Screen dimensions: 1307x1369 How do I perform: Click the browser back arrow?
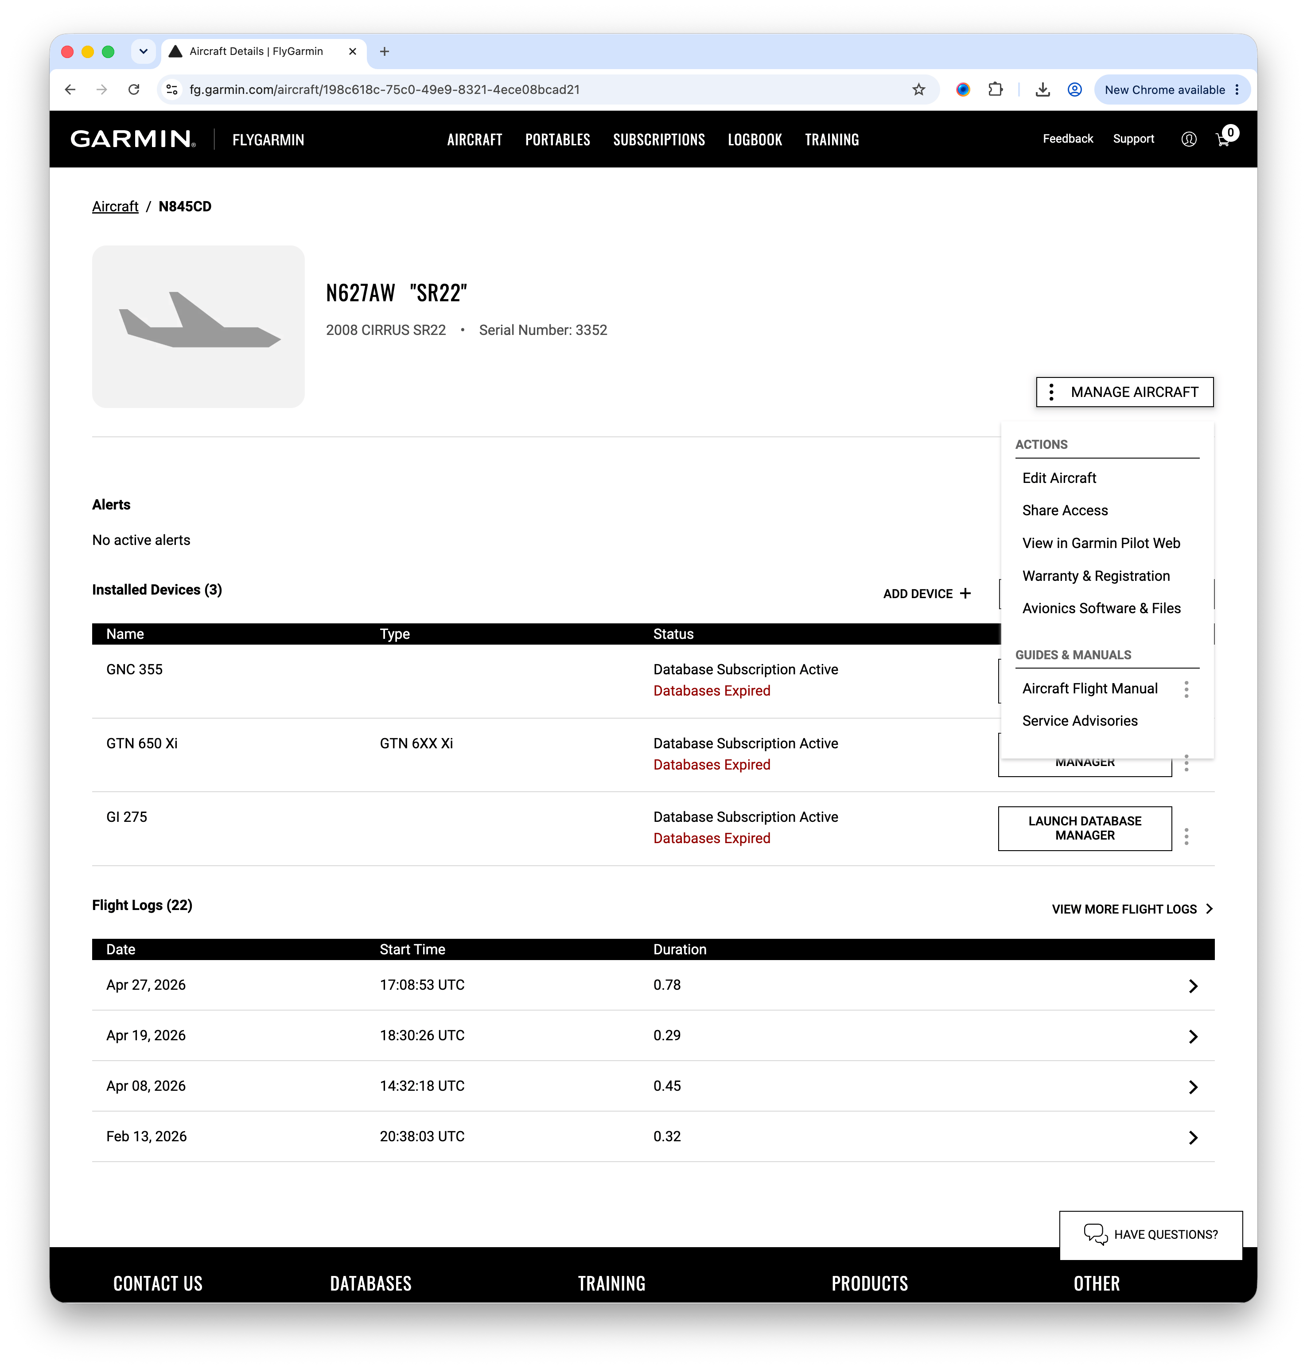pyautogui.click(x=70, y=90)
